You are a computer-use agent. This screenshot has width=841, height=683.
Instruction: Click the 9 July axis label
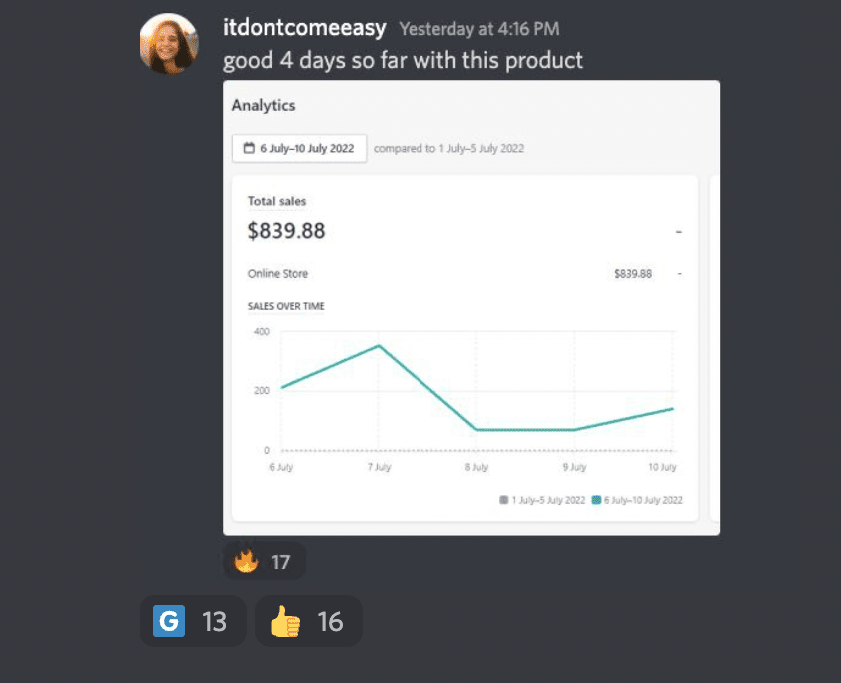pyautogui.click(x=574, y=467)
